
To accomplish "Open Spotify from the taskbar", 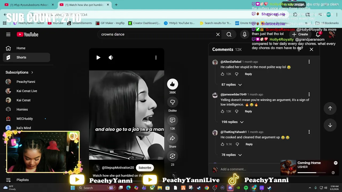I will (246, 188).
